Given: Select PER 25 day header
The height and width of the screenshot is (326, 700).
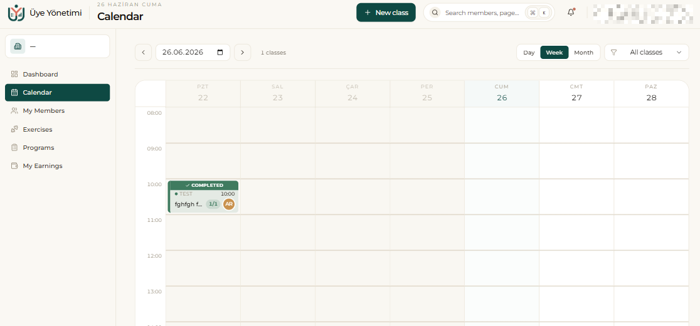Looking at the screenshot, I should [427, 93].
